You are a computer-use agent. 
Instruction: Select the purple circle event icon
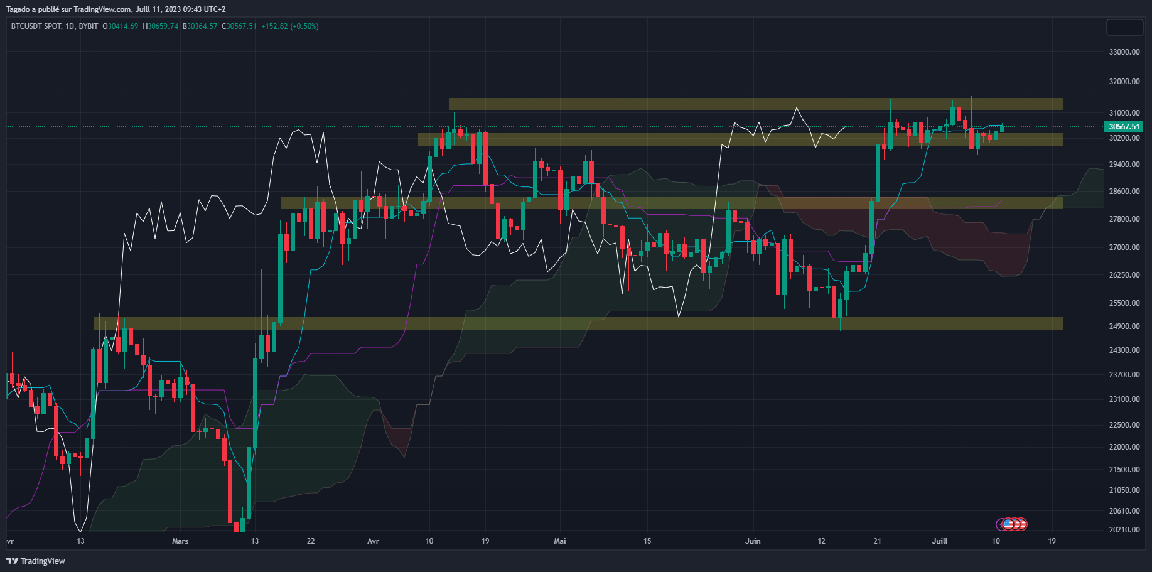(x=1001, y=524)
